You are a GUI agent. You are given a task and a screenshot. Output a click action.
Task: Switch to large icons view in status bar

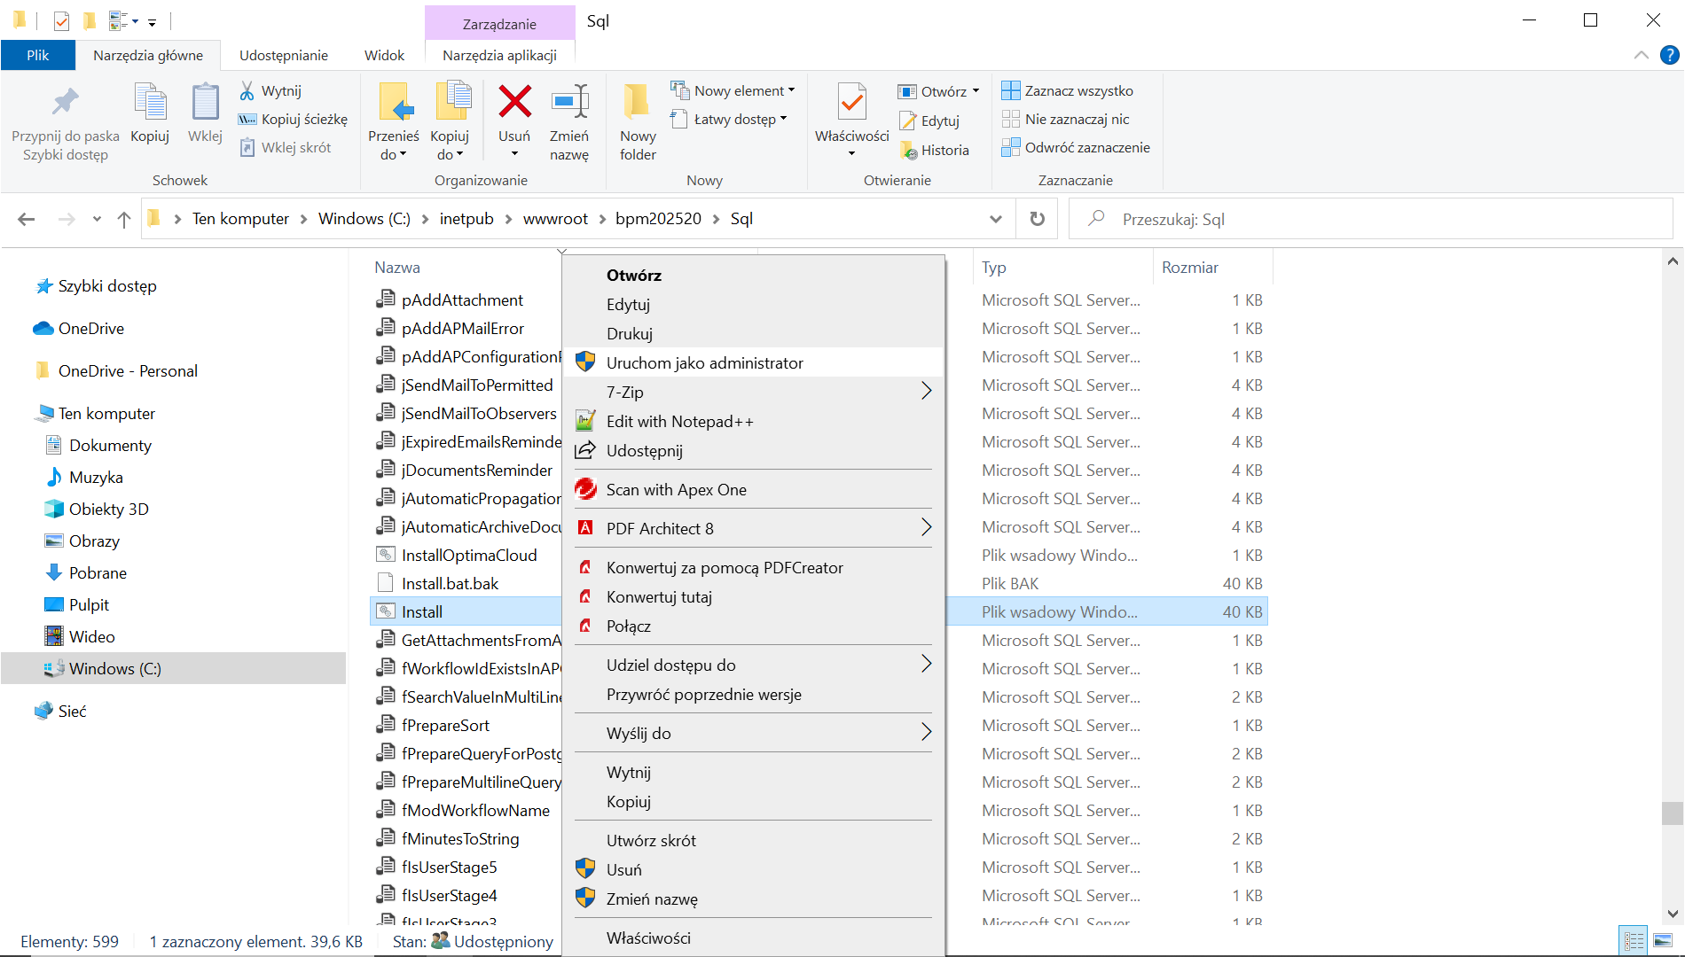(x=1663, y=940)
